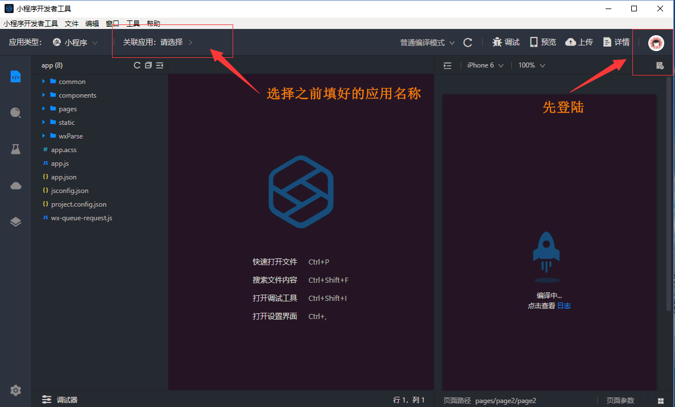Click the user avatar at top right
This screenshot has height=407, width=675.
click(656, 43)
